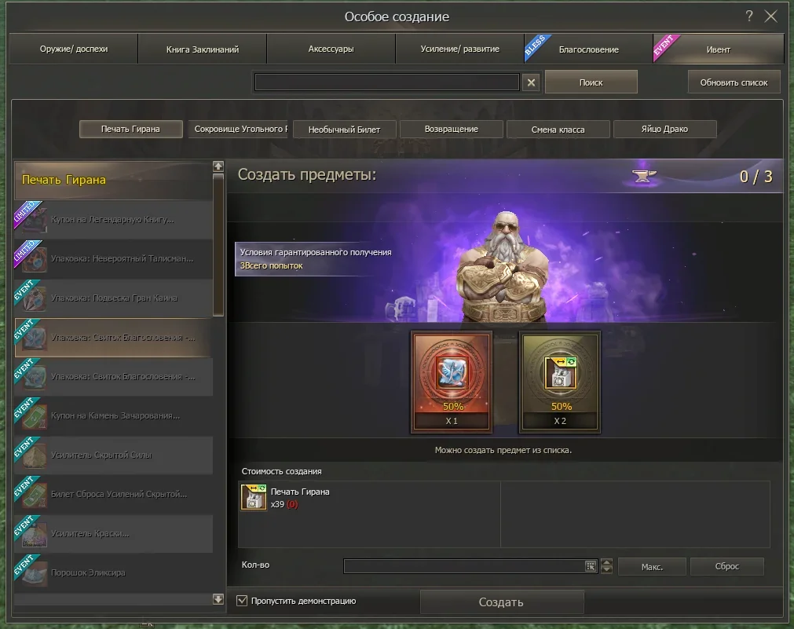Viewport: 794px width, 629px height.
Task: Select the 50% X 1 reward card
Action: pos(452,382)
